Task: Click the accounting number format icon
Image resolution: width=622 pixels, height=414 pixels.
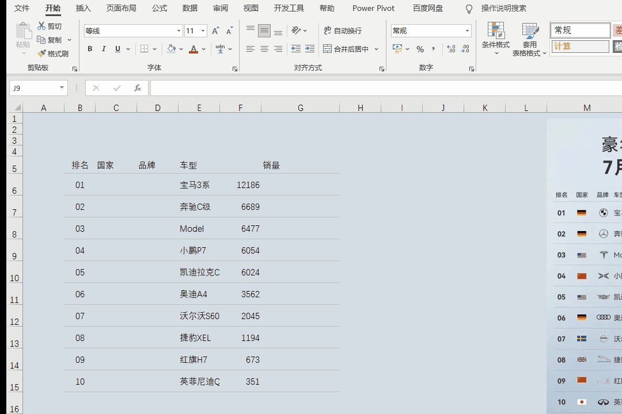Action: click(397, 49)
